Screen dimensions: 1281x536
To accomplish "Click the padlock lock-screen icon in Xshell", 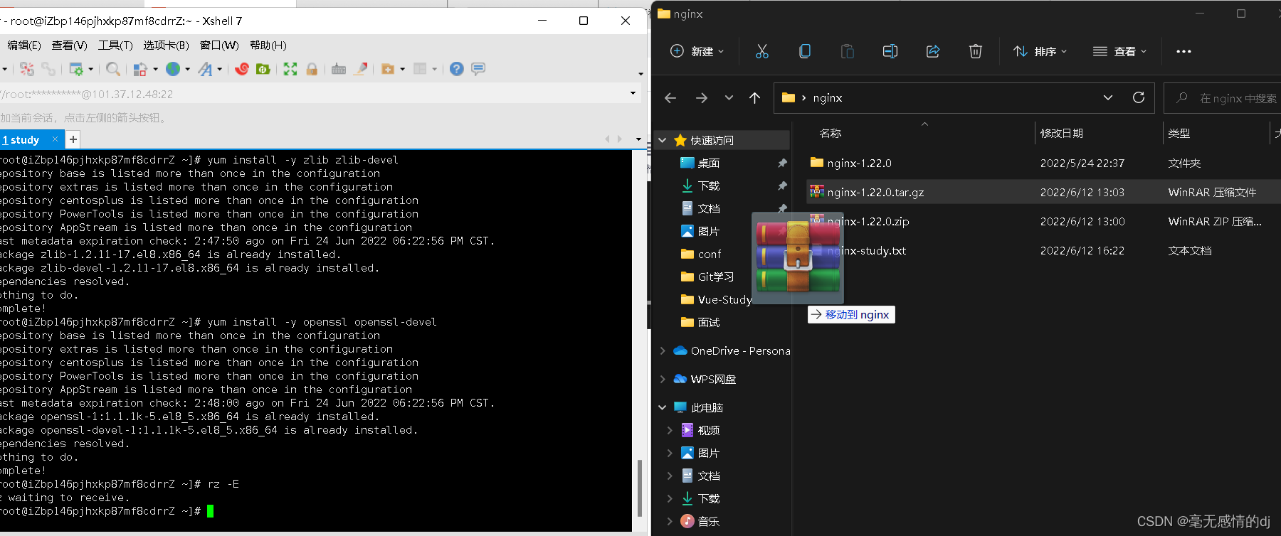I will click(x=312, y=69).
